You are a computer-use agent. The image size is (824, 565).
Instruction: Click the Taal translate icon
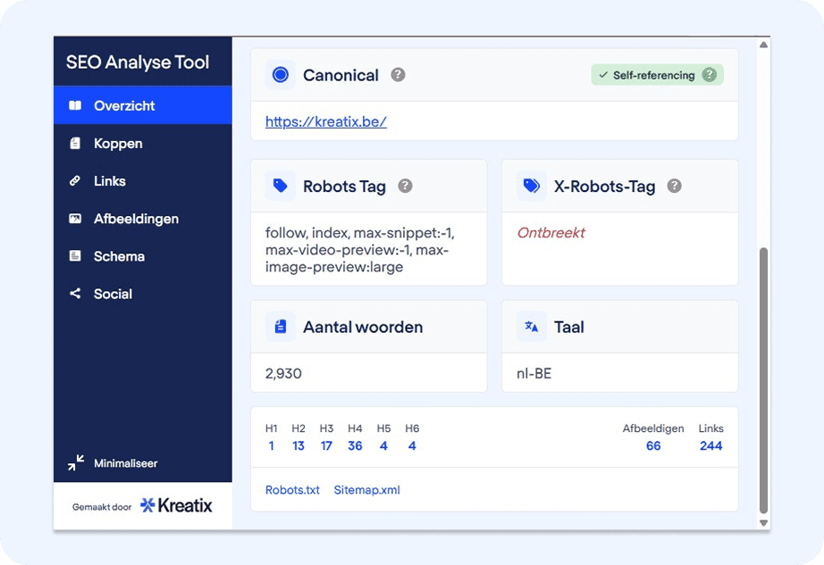click(x=532, y=327)
